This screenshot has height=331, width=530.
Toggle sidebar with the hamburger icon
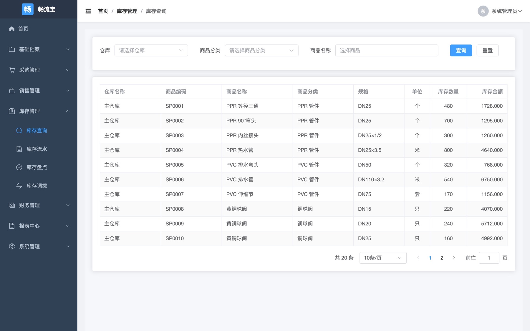click(x=88, y=11)
